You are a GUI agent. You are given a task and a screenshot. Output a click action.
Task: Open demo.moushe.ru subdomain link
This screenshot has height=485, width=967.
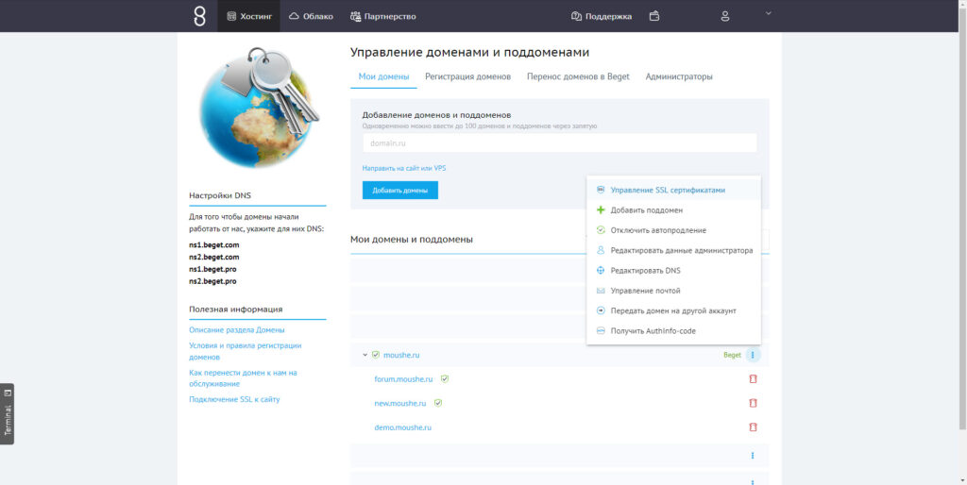pyautogui.click(x=402, y=427)
